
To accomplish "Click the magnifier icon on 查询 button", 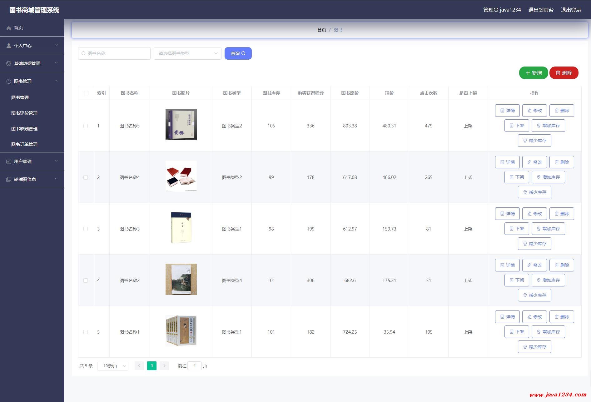I will pos(243,53).
